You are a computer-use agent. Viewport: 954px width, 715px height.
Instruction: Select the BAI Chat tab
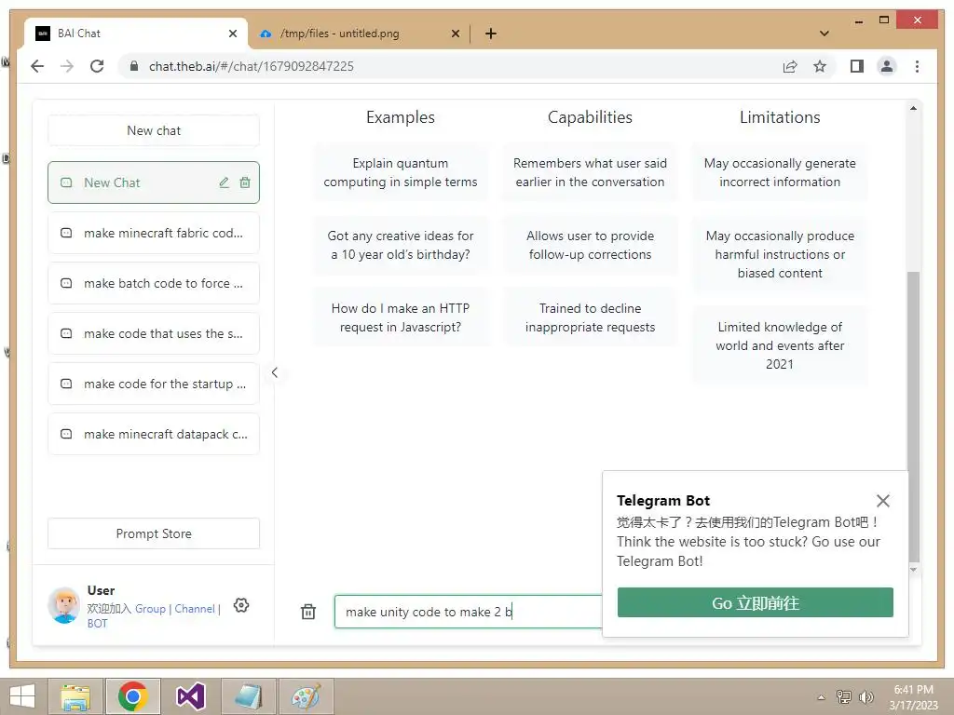[x=137, y=34]
